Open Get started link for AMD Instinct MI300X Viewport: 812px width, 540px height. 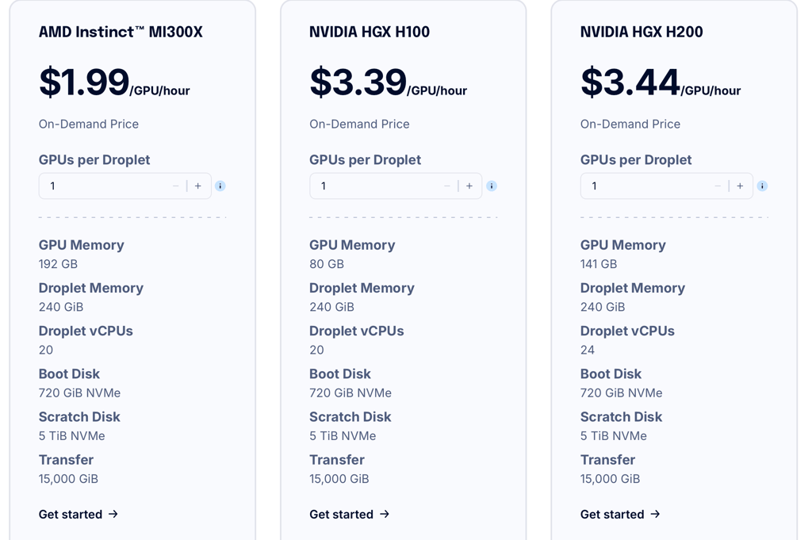tap(79, 514)
